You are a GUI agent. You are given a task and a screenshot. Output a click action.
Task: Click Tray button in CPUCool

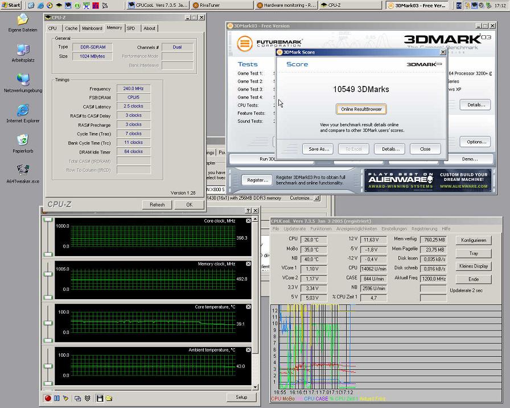[474, 253]
